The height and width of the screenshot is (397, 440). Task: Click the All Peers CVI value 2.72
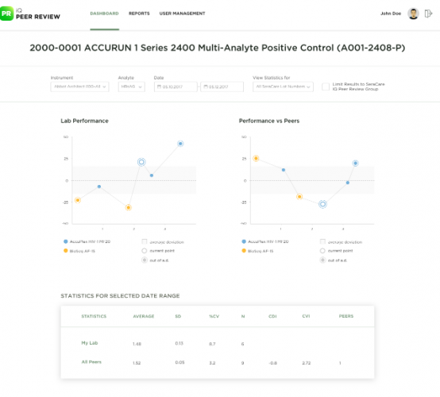click(x=306, y=363)
